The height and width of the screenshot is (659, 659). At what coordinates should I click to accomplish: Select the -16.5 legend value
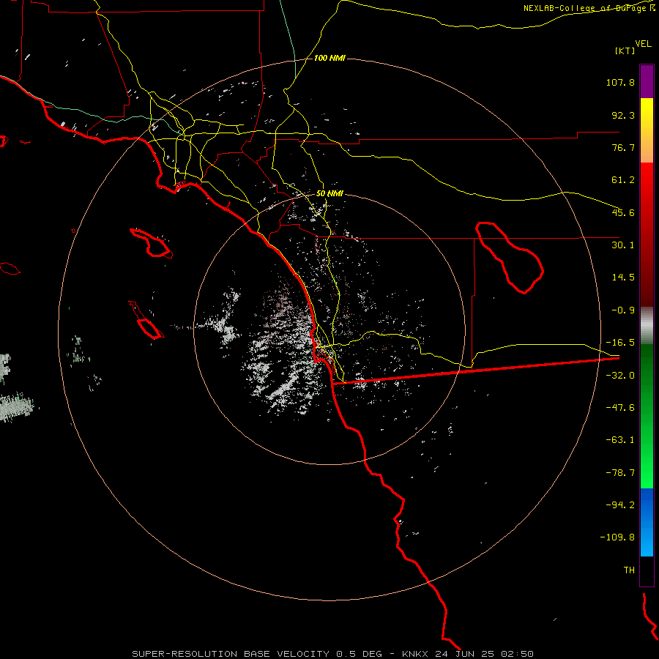pyautogui.click(x=620, y=343)
